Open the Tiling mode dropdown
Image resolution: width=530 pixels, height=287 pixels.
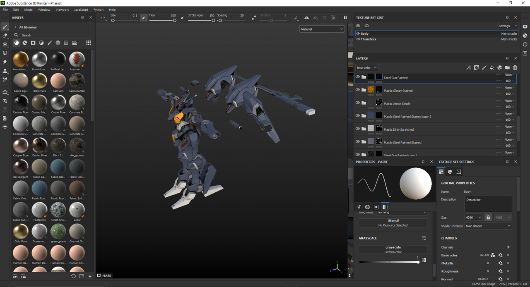[401, 212]
